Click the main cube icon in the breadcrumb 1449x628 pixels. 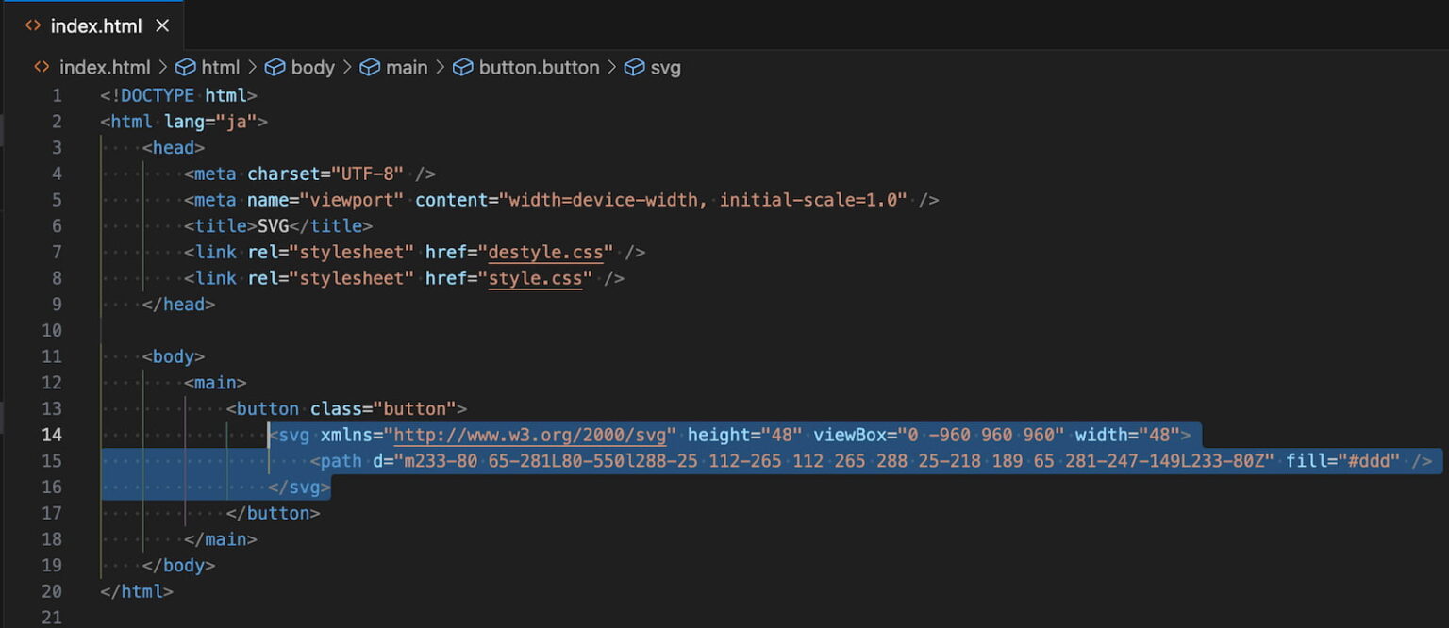(369, 67)
